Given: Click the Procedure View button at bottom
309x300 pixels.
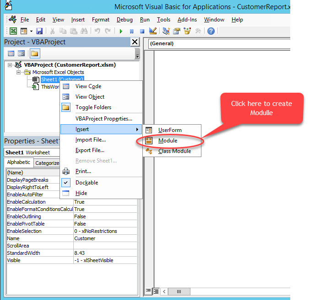Looking at the screenshot, I should pos(148,291).
